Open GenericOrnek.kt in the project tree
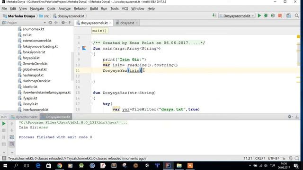The image size is (303, 170). [33, 64]
